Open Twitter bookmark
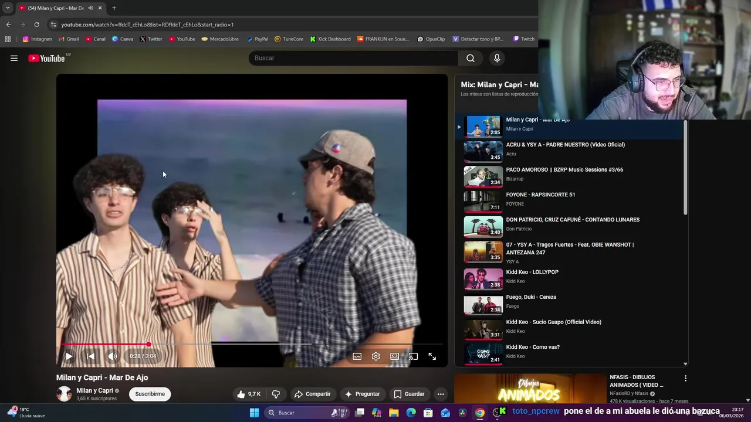 click(151, 39)
